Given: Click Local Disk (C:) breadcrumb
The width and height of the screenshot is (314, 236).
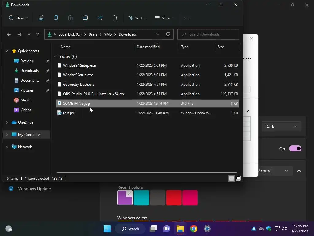Looking at the screenshot, I should pos(70,34).
